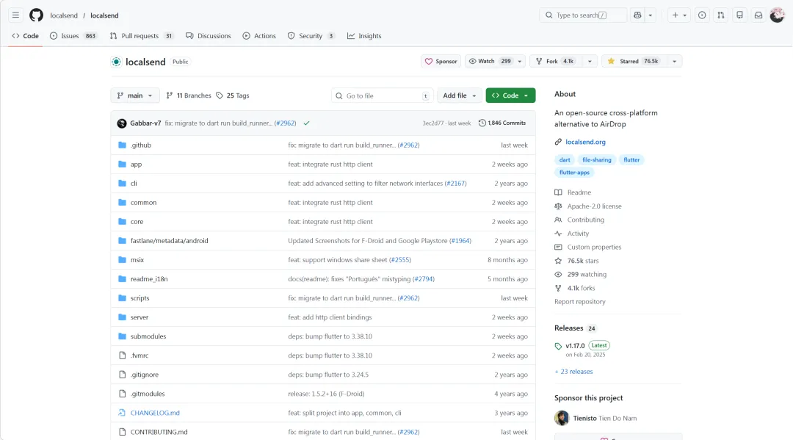This screenshot has width=793, height=440.
Task: Open the issues icon in header
Action: (702, 15)
